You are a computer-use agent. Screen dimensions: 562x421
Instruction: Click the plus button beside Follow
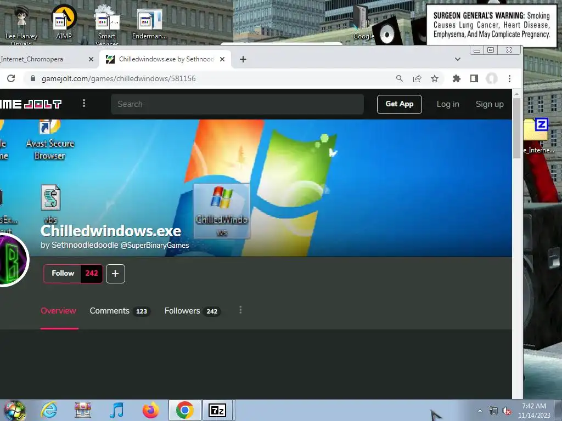[115, 274]
